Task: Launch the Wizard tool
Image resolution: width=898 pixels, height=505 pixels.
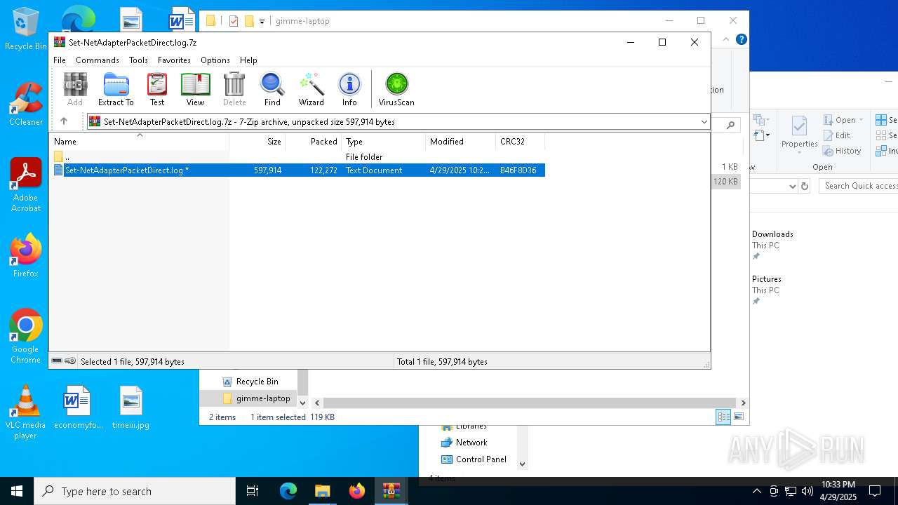Action: (311, 90)
